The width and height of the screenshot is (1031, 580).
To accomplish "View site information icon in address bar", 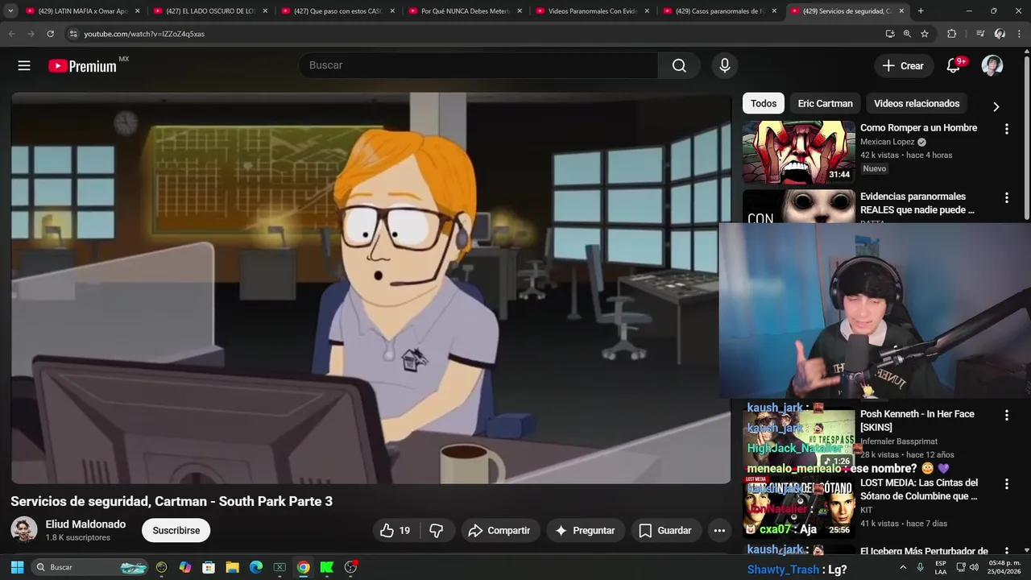I will point(73,34).
